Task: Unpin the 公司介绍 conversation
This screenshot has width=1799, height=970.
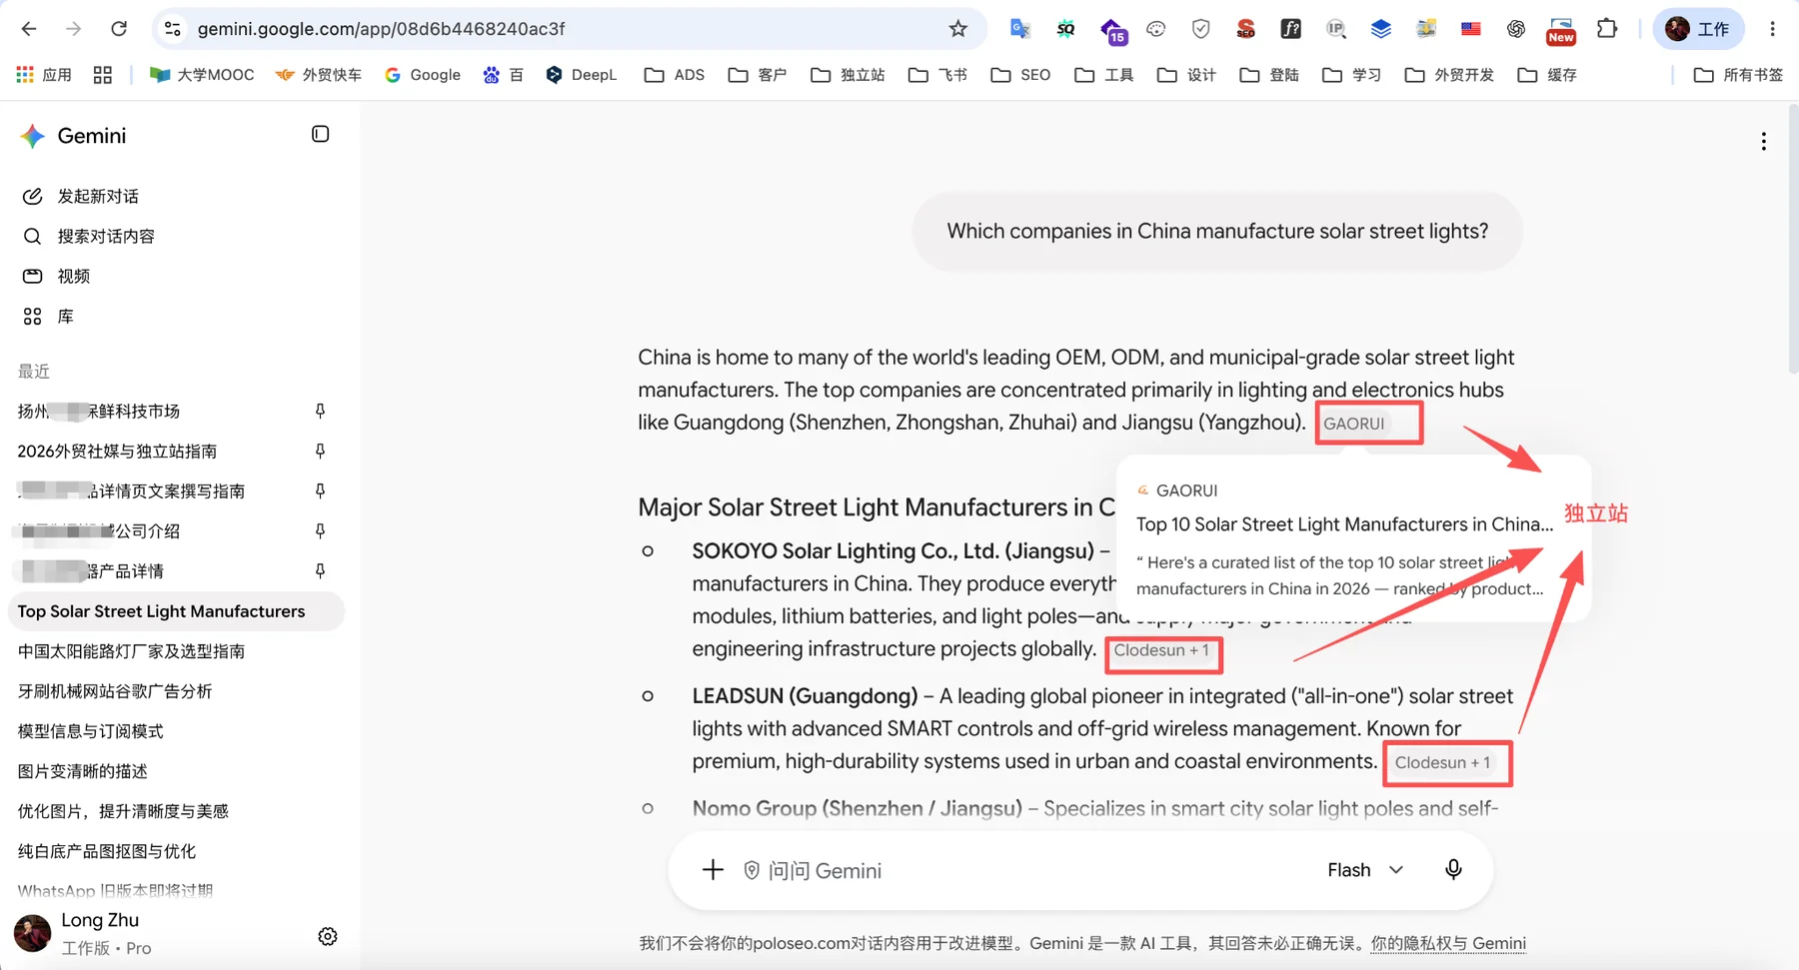Action: (320, 530)
